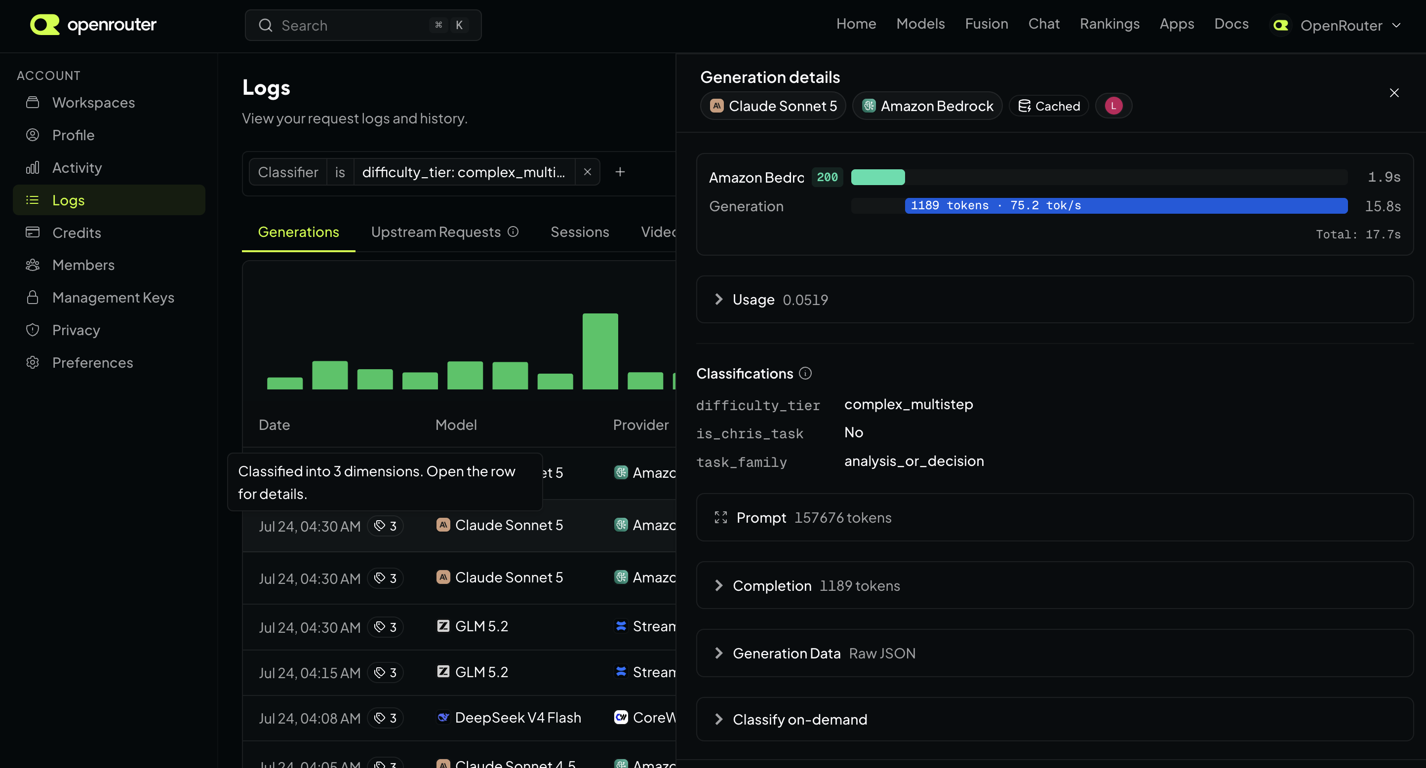The height and width of the screenshot is (768, 1426).
Task: Open the difficulty_tier filter value selector
Action: coord(464,172)
